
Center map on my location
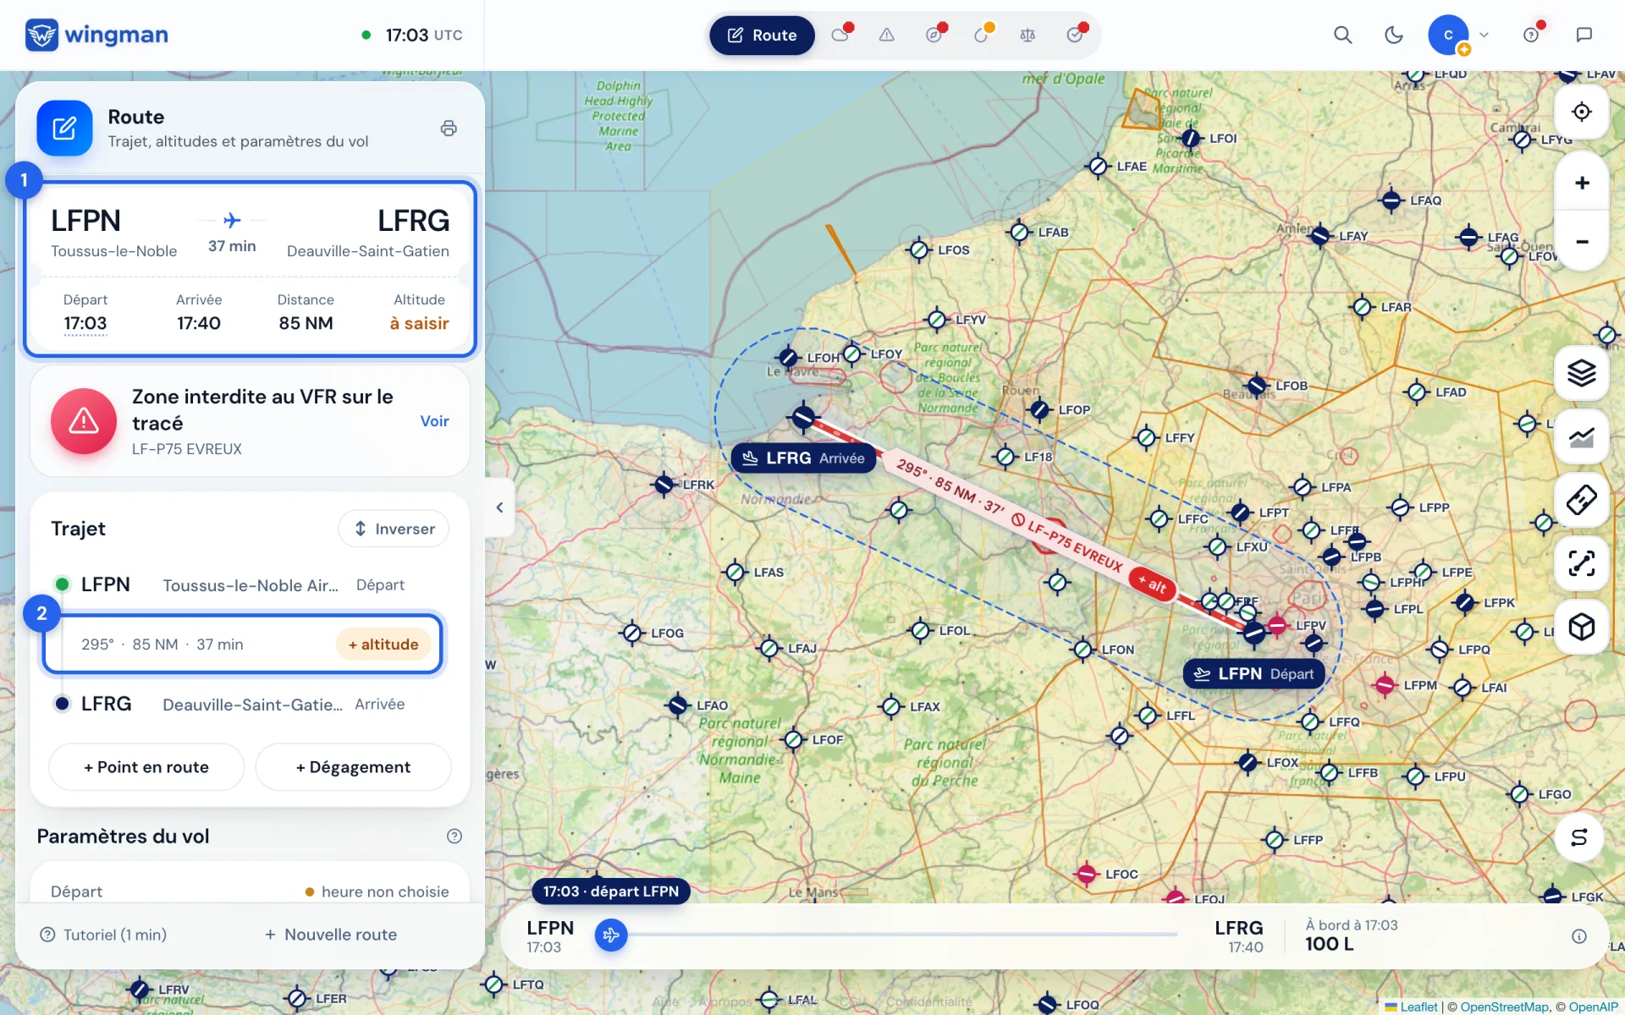tap(1581, 112)
